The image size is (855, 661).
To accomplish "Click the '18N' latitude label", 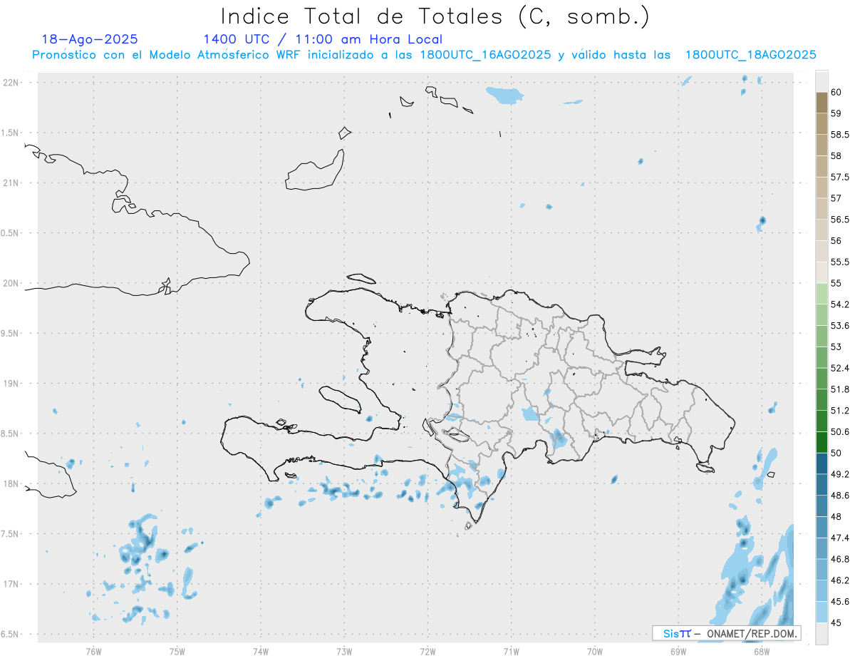I will point(11,483).
